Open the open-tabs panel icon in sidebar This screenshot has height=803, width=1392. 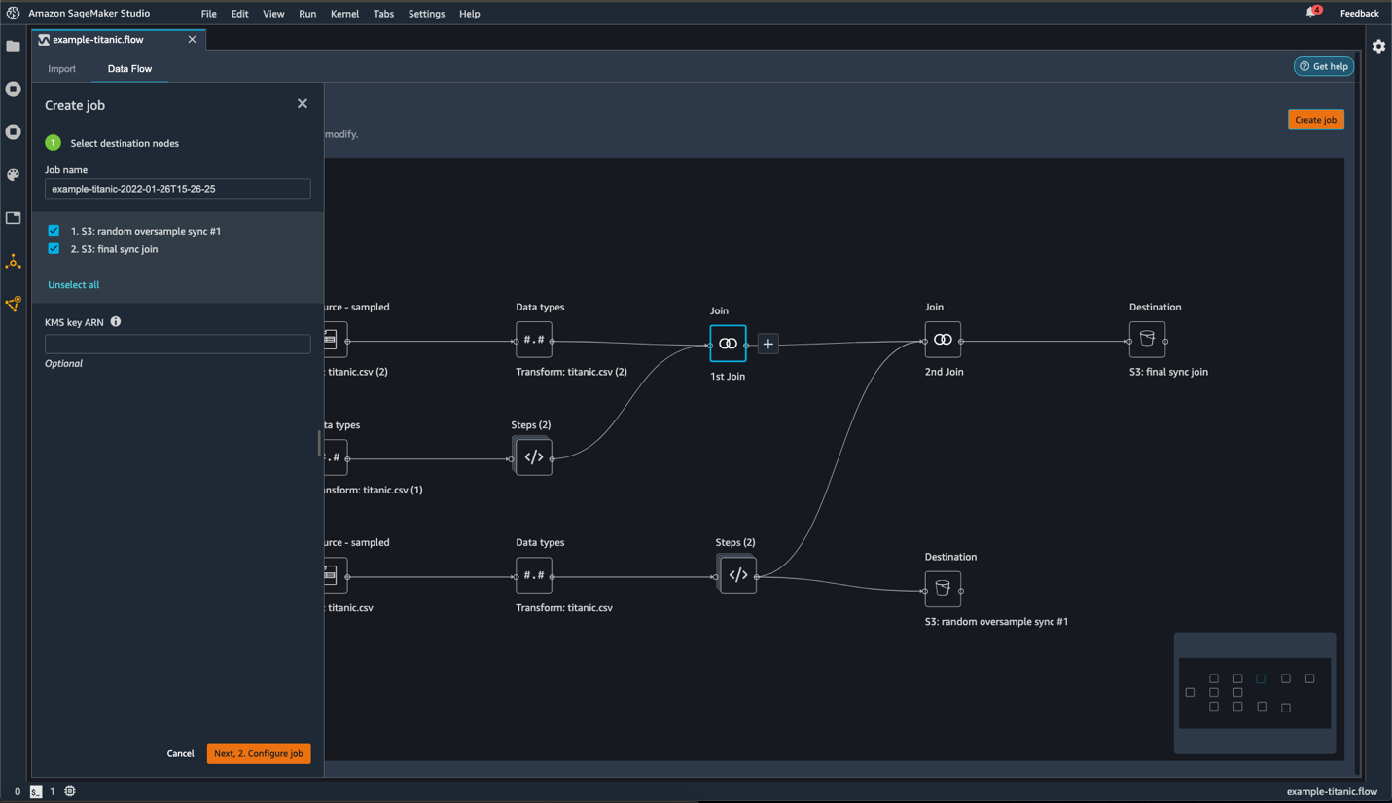[x=14, y=218]
